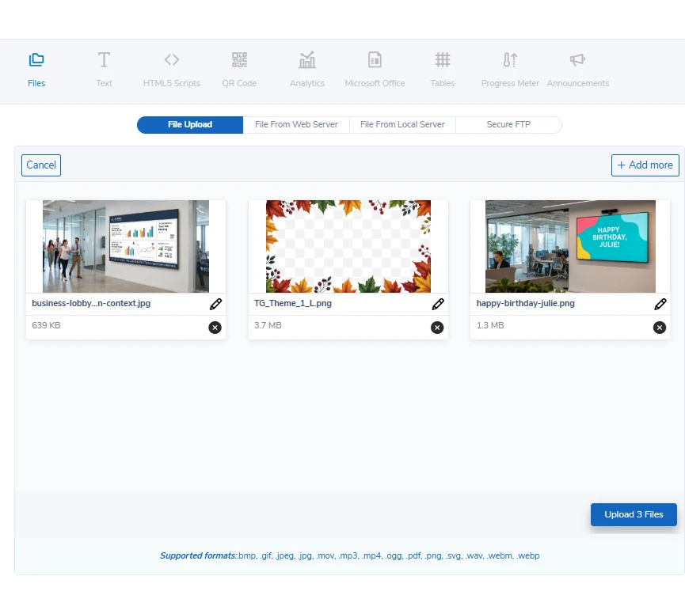Cancel the file upload
Screen dimensions: 685x595
(41, 165)
